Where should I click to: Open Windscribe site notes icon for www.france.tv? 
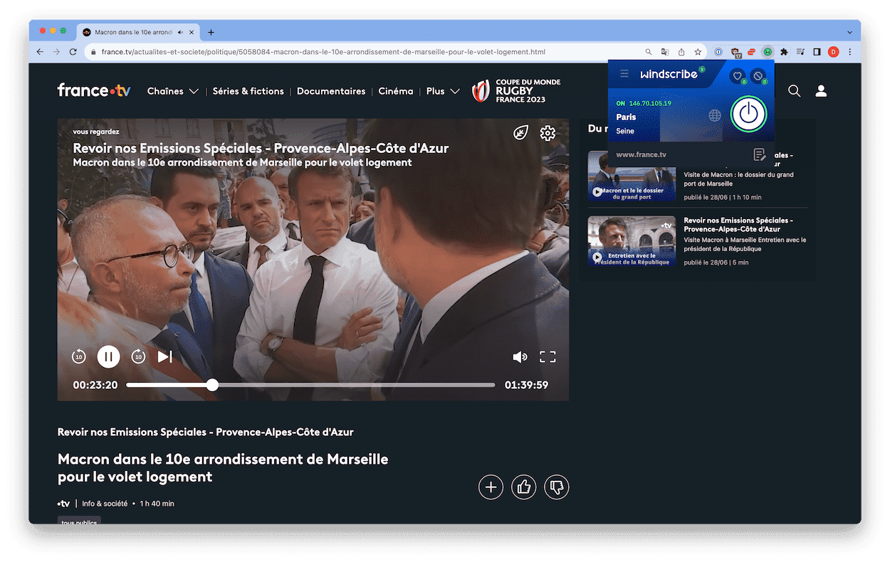(759, 154)
